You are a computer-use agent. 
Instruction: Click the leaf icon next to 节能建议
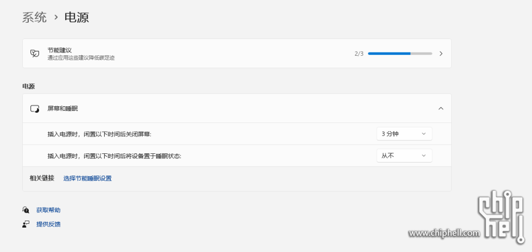35,54
